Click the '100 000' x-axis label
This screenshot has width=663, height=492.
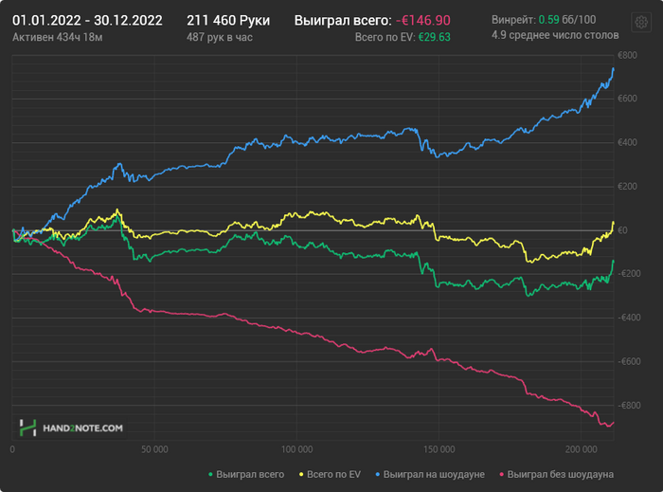(296, 449)
